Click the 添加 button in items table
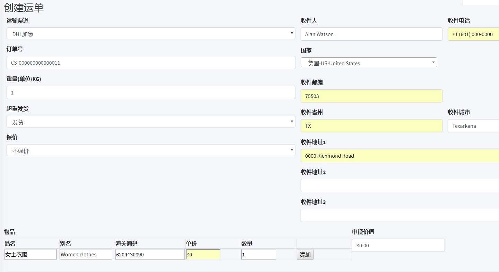The width and height of the screenshot is (499, 272). tap(305, 255)
